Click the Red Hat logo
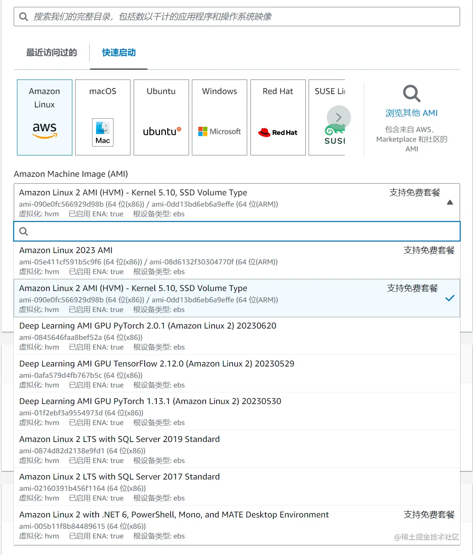Screen dimensions: 473x555 278,132
